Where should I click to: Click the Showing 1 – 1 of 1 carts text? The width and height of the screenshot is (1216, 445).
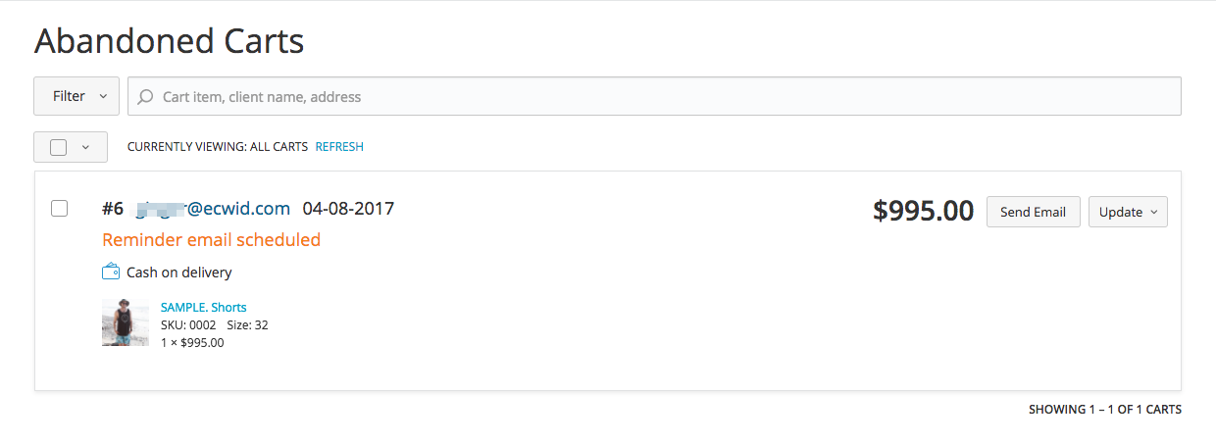pos(1105,410)
